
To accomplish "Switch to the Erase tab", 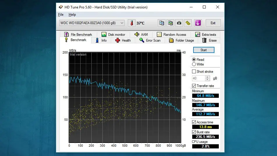I will [209, 40].
